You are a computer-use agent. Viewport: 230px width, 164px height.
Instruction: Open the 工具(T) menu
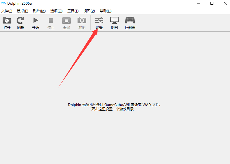(73, 11)
